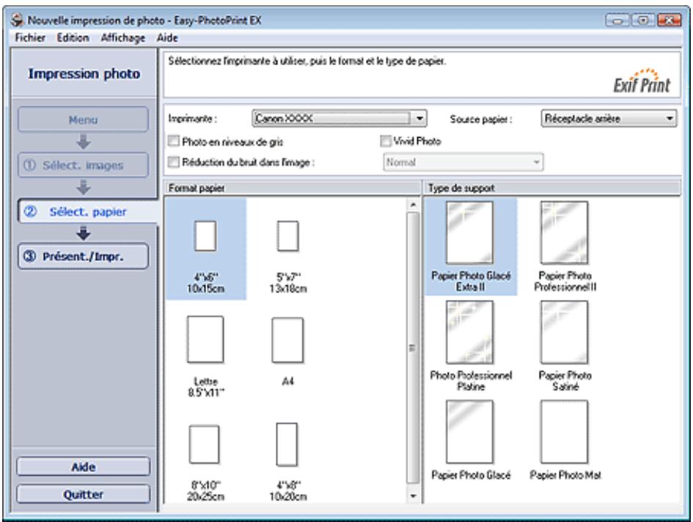Enable Réduction du bruit dans l'image checkbox
The width and height of the screenshot is (693, 522).
click(x=174, y=162)
